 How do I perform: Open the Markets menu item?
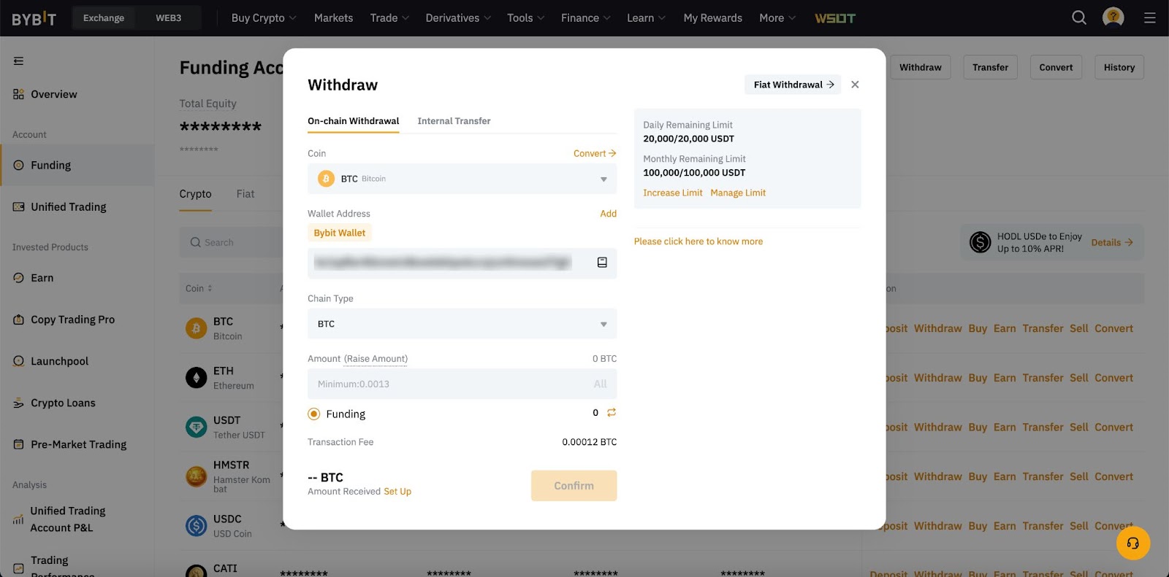tap(333, 18)
